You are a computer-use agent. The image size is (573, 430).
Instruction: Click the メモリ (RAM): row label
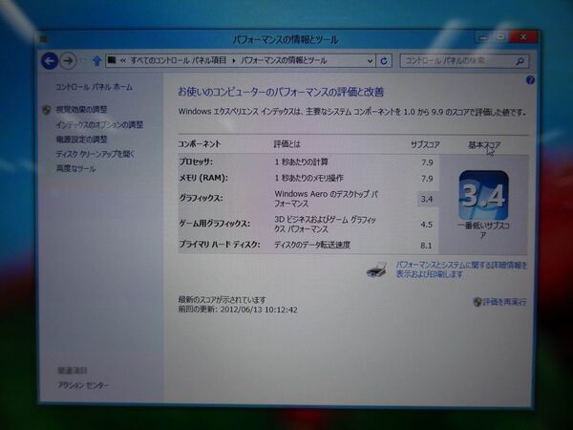click(x=203, y=178)
